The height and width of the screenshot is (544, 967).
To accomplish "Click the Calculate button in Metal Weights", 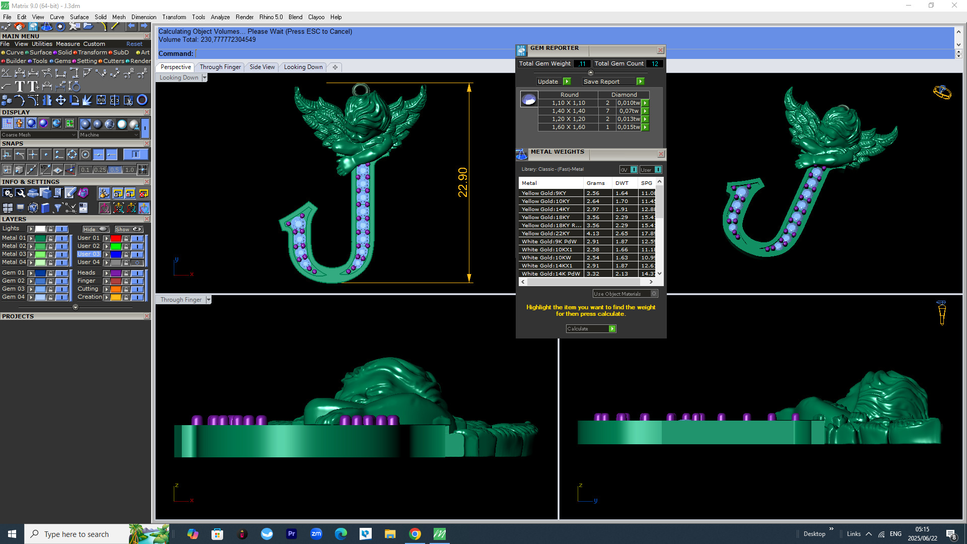I will (x=590, y=328).
